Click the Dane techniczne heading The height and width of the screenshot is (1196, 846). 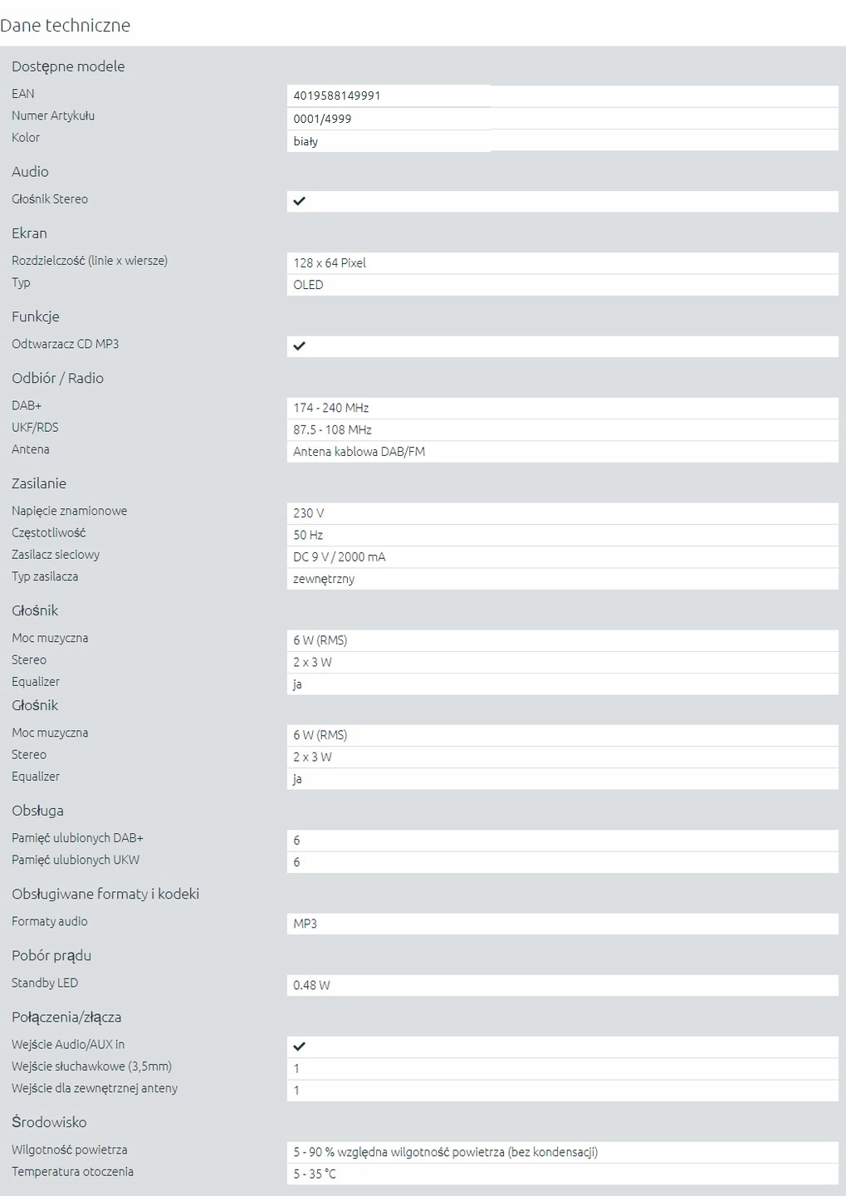click(x=66, y=25)
